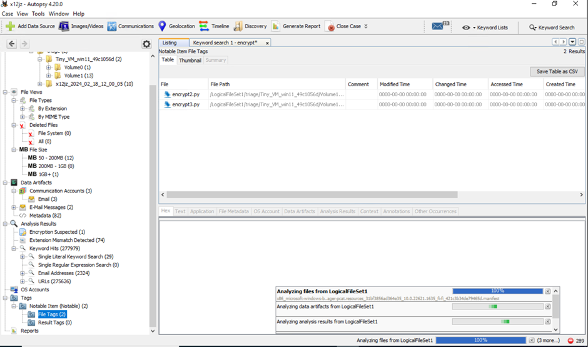
Task: Select the encrypt3.py file row
Action: click(372, 104)
